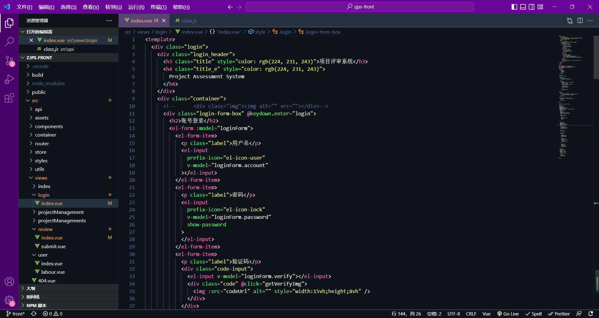
Task: Expand the node_modules folder
Action: 69,83
